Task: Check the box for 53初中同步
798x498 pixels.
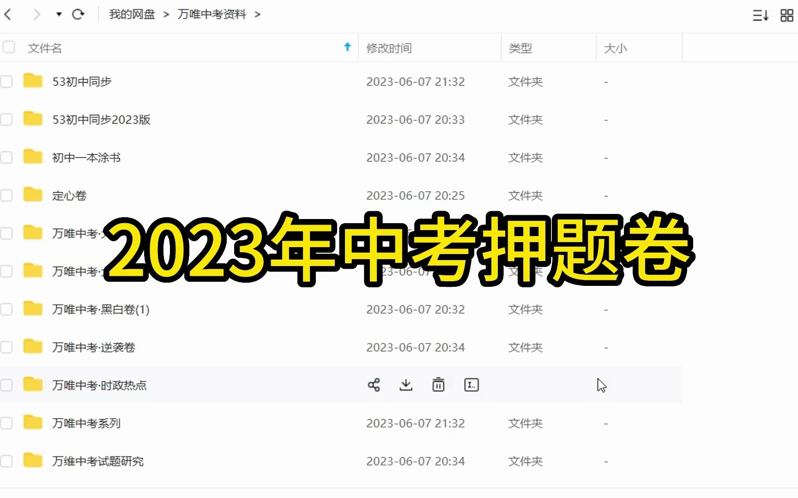Action: click(x=6, y=82)
